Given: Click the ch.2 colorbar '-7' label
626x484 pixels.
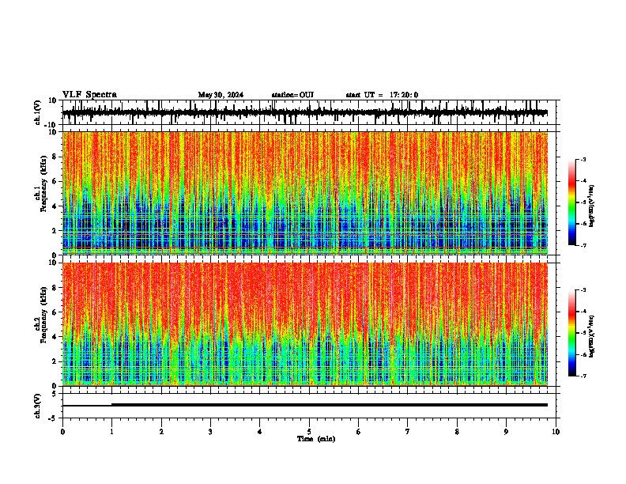Looking at the screenshot, I should click(x=583, y=376).
